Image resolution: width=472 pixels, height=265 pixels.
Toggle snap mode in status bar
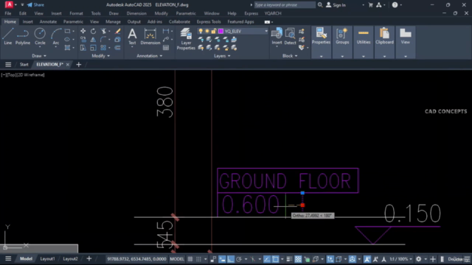click(x=198, y=259)
